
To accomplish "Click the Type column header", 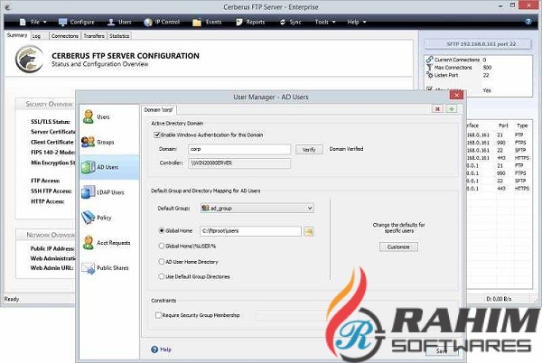I will tap(522, 126).
